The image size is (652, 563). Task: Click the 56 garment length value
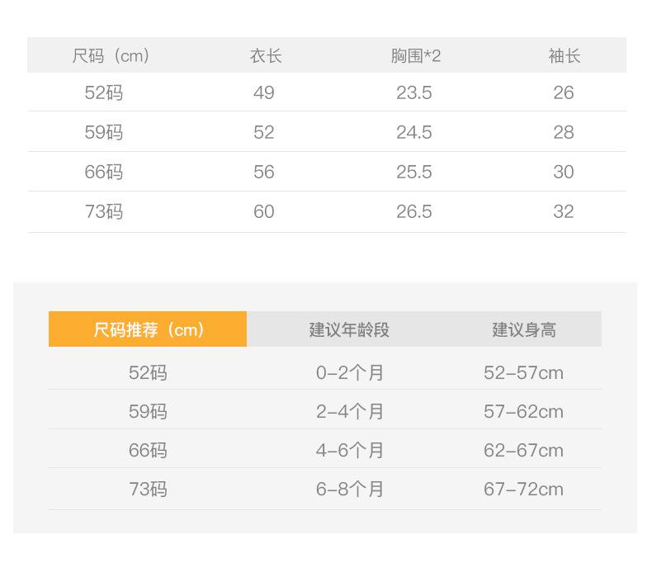click(264, 172)
